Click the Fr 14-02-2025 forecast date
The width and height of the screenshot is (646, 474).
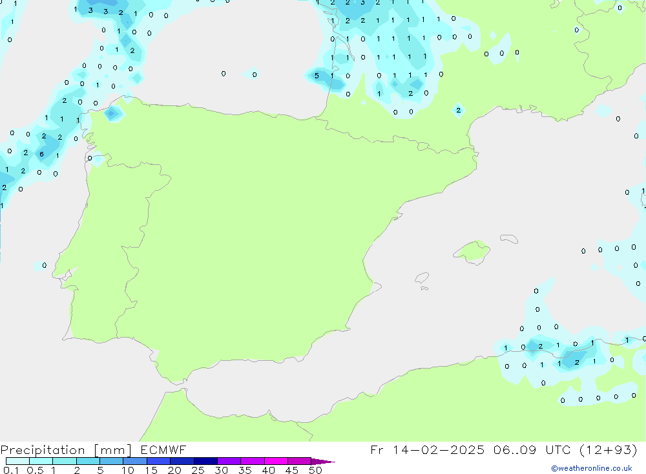[428, 450]
